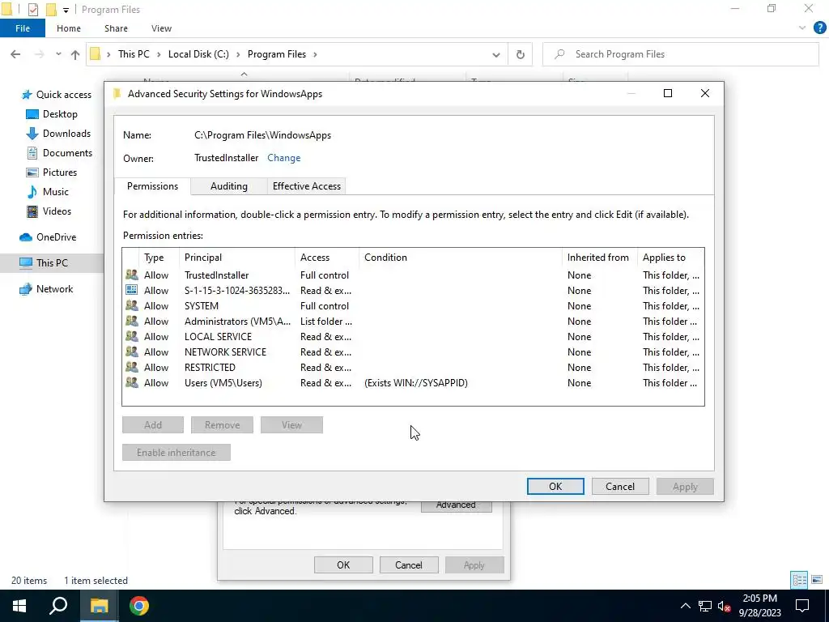Navigate back with the back arrow
The height and width of the screenshot is (622, 829).
tap(15, 54)
